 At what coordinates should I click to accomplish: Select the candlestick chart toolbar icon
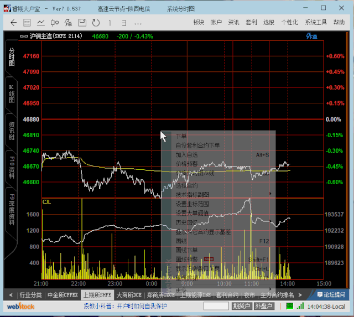tap(55, 23)
